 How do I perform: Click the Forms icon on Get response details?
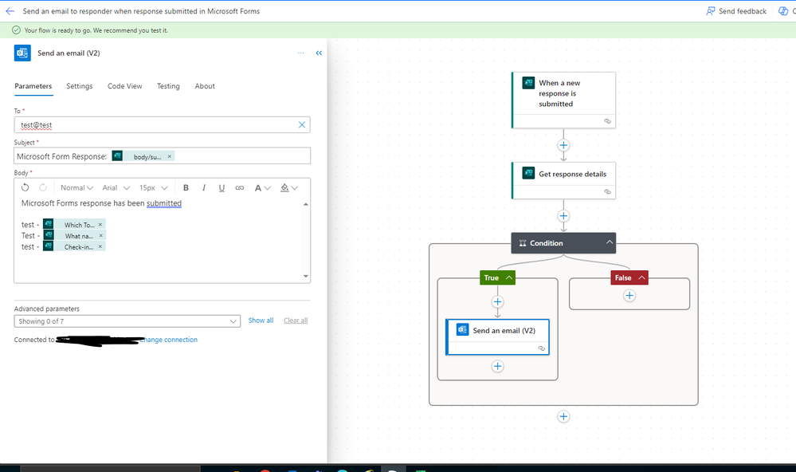coord(528,173)
